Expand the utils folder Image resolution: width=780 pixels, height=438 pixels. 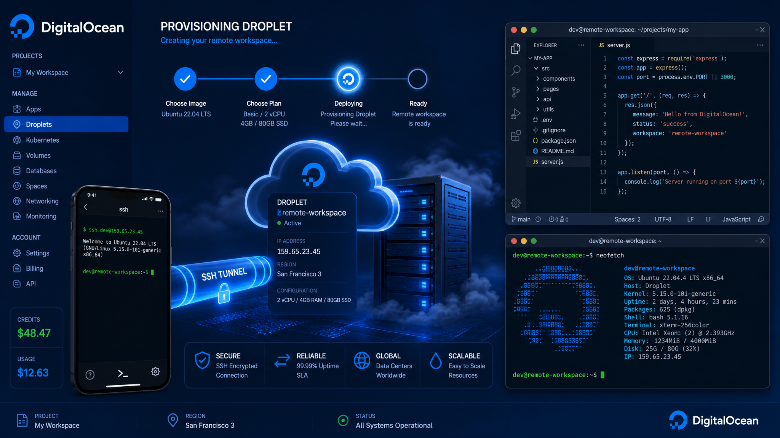(x=538, y=109)
